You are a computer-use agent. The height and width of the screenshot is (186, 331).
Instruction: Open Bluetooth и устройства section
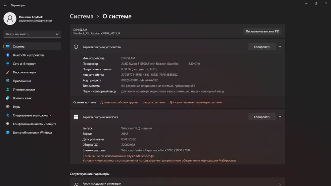[28, 55]
